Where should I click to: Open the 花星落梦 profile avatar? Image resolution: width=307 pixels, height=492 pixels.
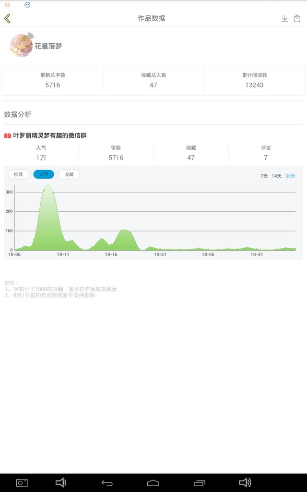(21, 46)
